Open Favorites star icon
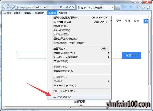 144,7
